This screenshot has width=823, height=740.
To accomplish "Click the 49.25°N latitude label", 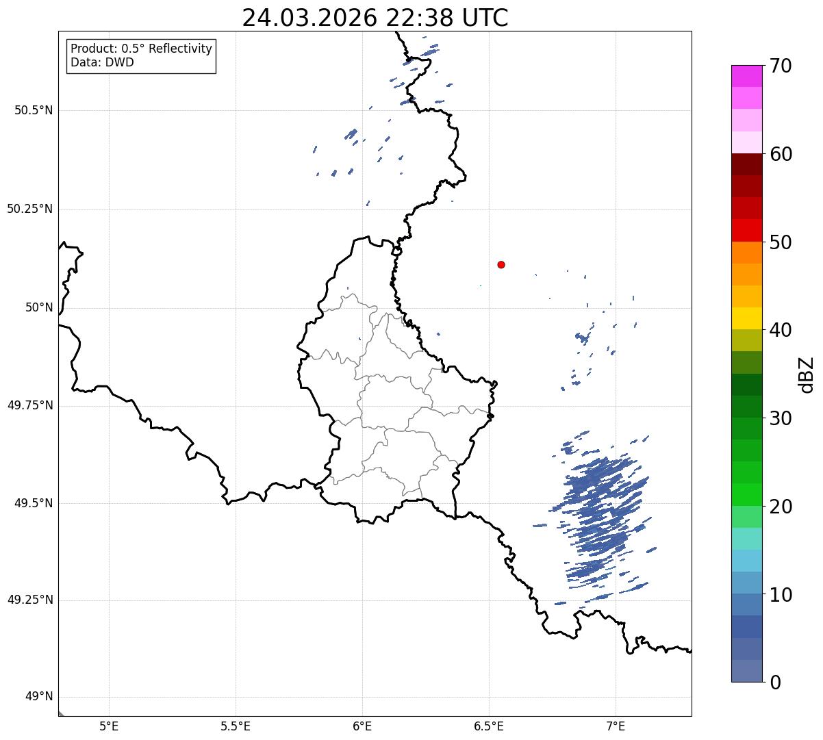I will [x=30, y=600].
